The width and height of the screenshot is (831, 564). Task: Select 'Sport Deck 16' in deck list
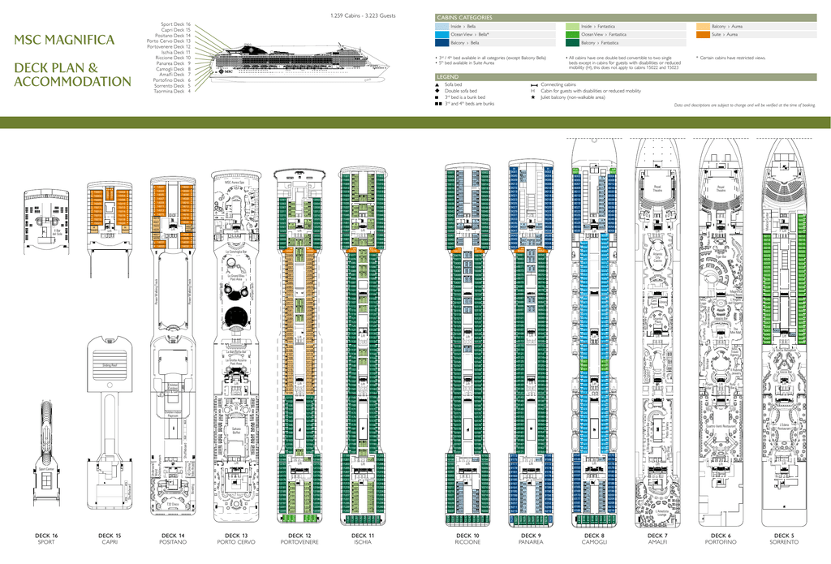[x=175, y=24]
